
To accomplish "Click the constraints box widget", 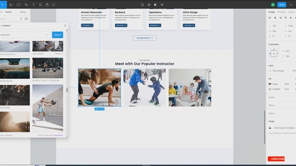I will (x=274, y=53).
